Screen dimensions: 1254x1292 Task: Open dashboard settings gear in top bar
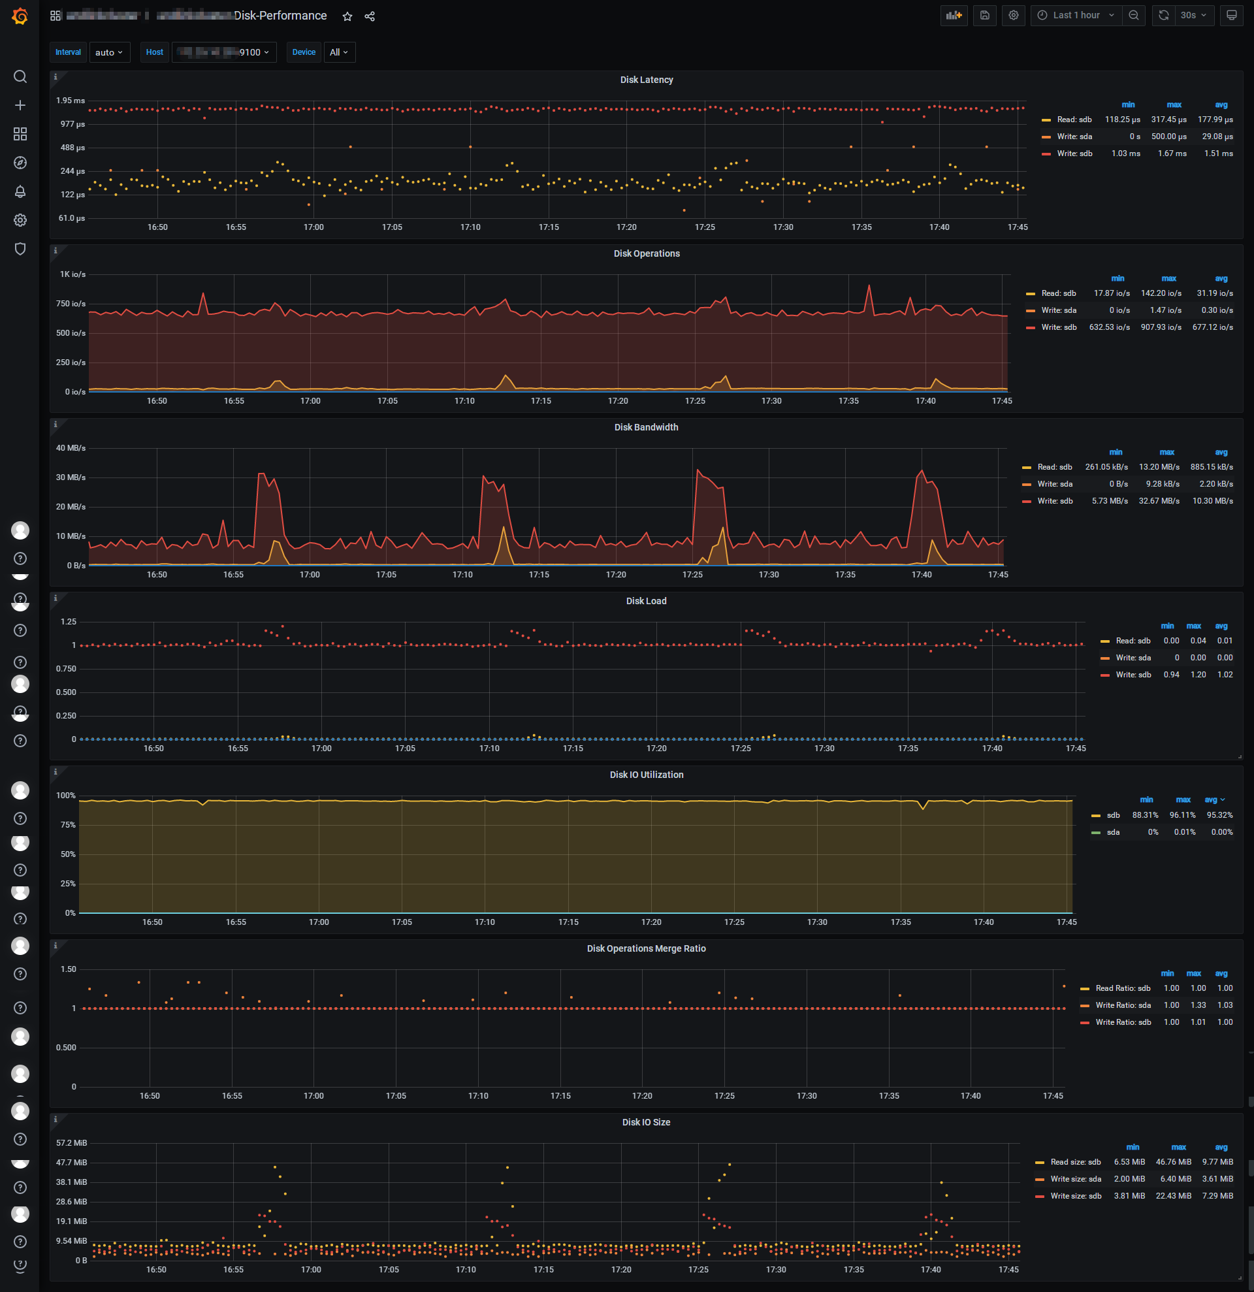point(1014,15)
